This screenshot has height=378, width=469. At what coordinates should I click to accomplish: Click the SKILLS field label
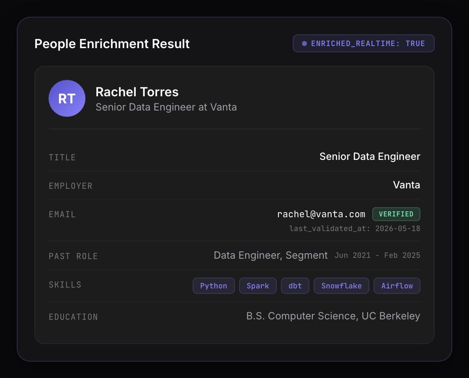65,285
